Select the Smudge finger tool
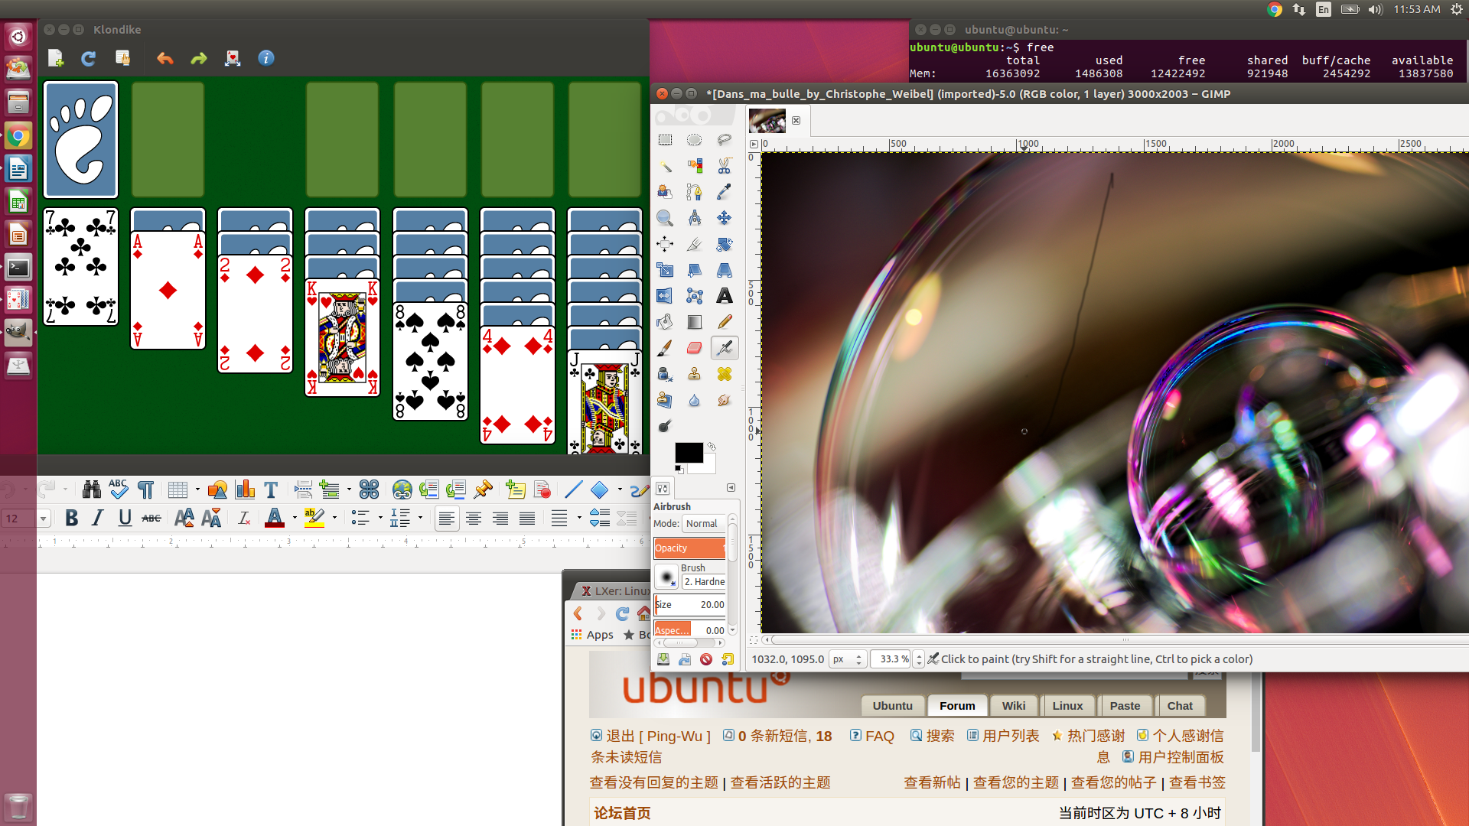This screenshot has height=826, width=1469. 724,400
